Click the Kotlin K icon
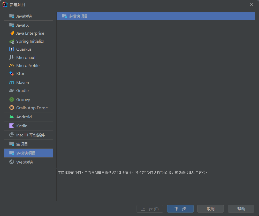 pos(12,126)
